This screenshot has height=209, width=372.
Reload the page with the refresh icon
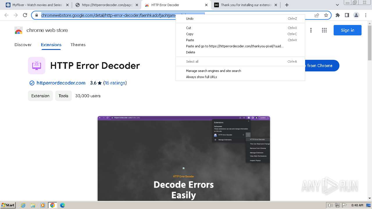coord(25,15)
